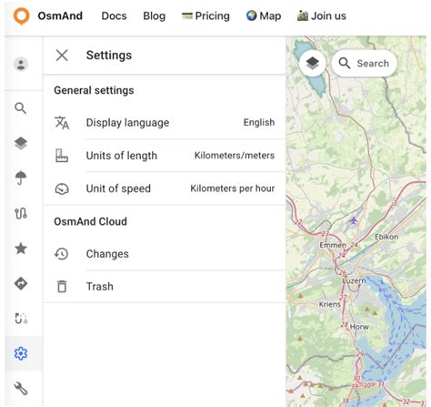The height and width of the screenshot is (407, 431).
Task: Click the Trash bin icon
Action: 62,286
